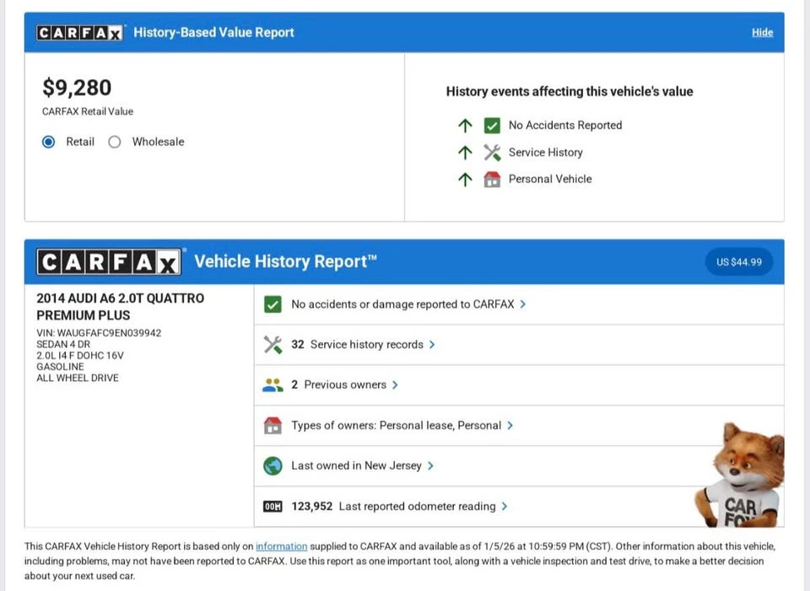
Task: Click the SEDAN 4 DR text
Action: pos(63,344)
